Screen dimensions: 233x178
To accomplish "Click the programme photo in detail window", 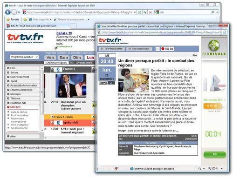I will click(134, 80).
